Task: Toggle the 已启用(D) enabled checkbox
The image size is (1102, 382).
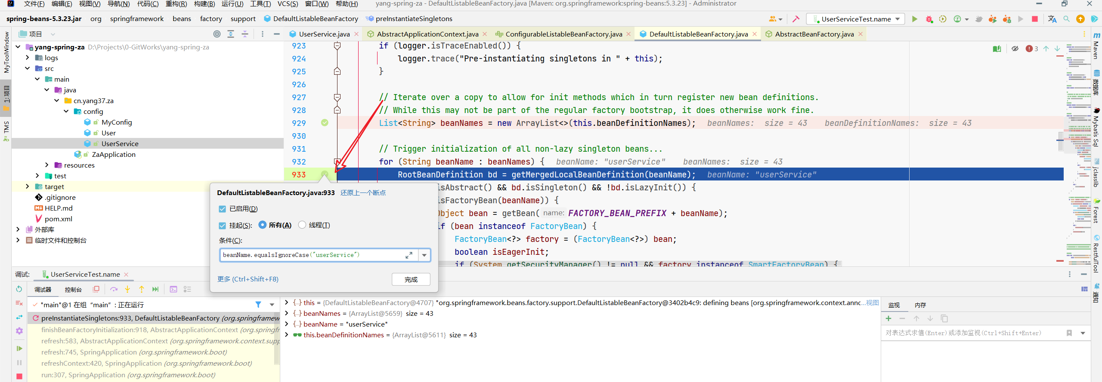Action: click(x=222, y=209)
